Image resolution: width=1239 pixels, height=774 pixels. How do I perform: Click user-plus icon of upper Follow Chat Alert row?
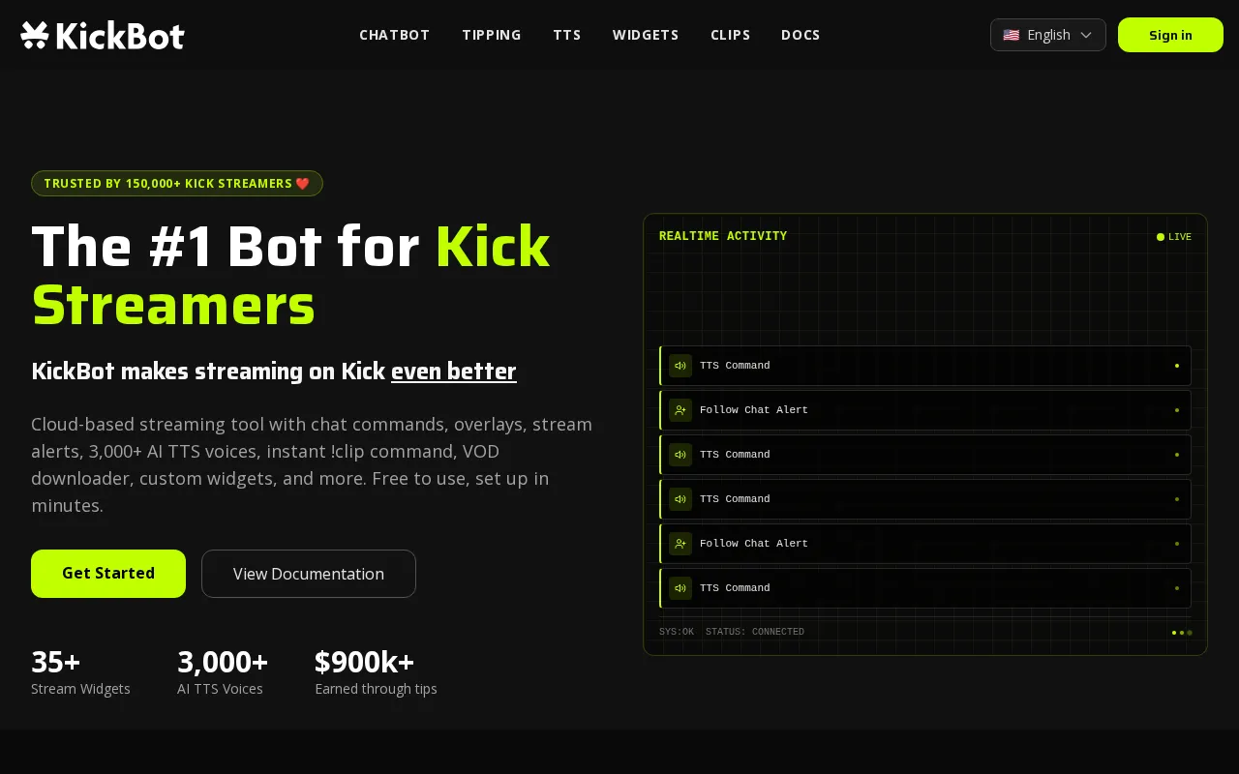(680, 410)
